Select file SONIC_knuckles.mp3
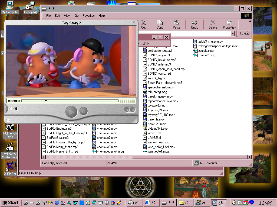The width and height of the screenshot is (277, 207). coord(160,60)
